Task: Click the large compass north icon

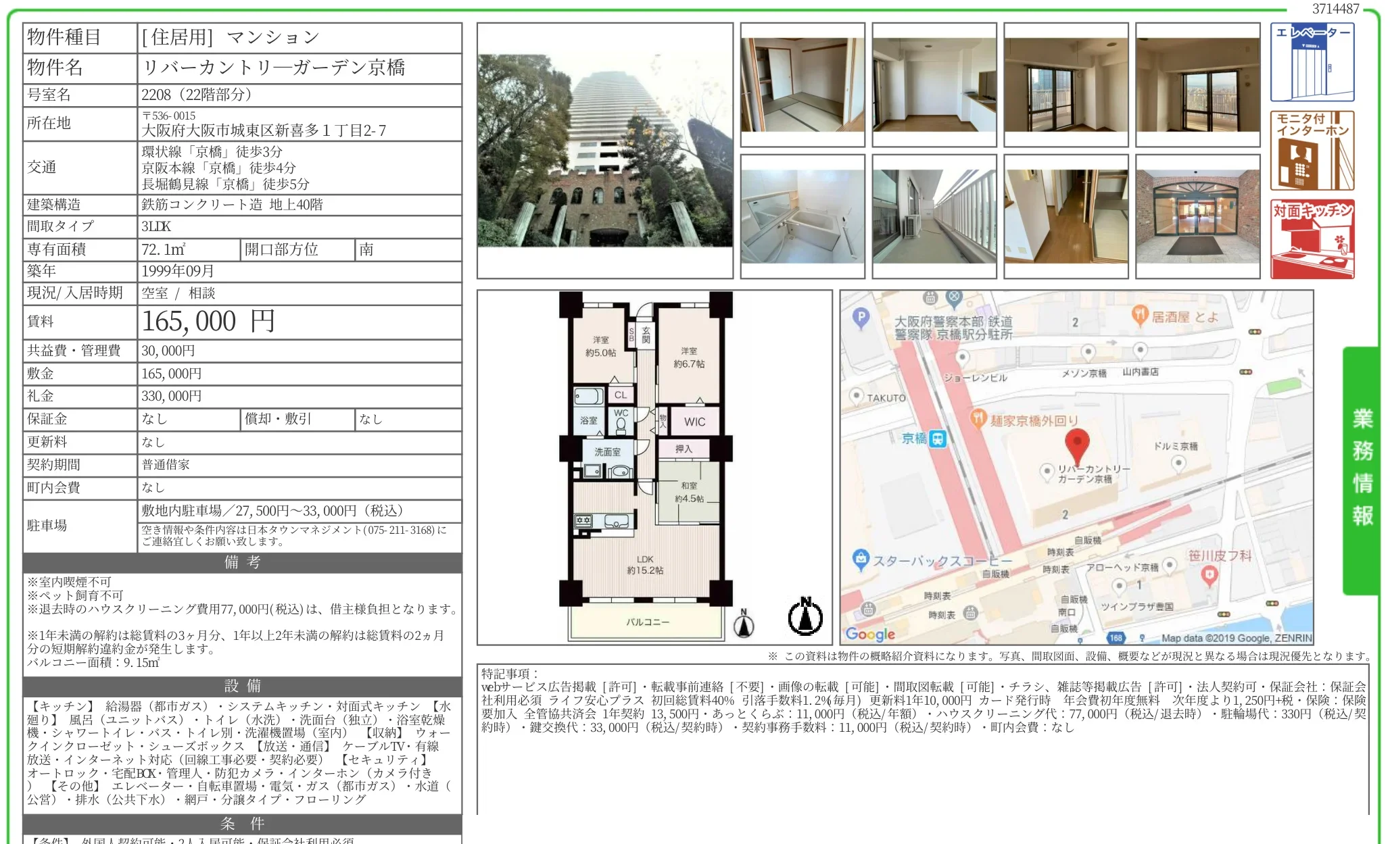Action: (805, 617)
